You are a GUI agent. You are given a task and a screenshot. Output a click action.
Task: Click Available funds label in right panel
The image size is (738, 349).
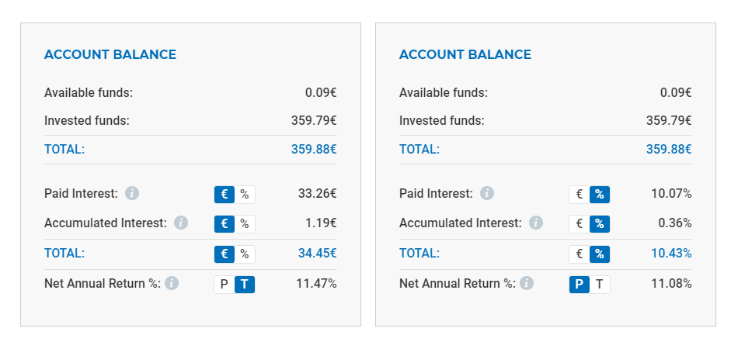tap(444, 92)
